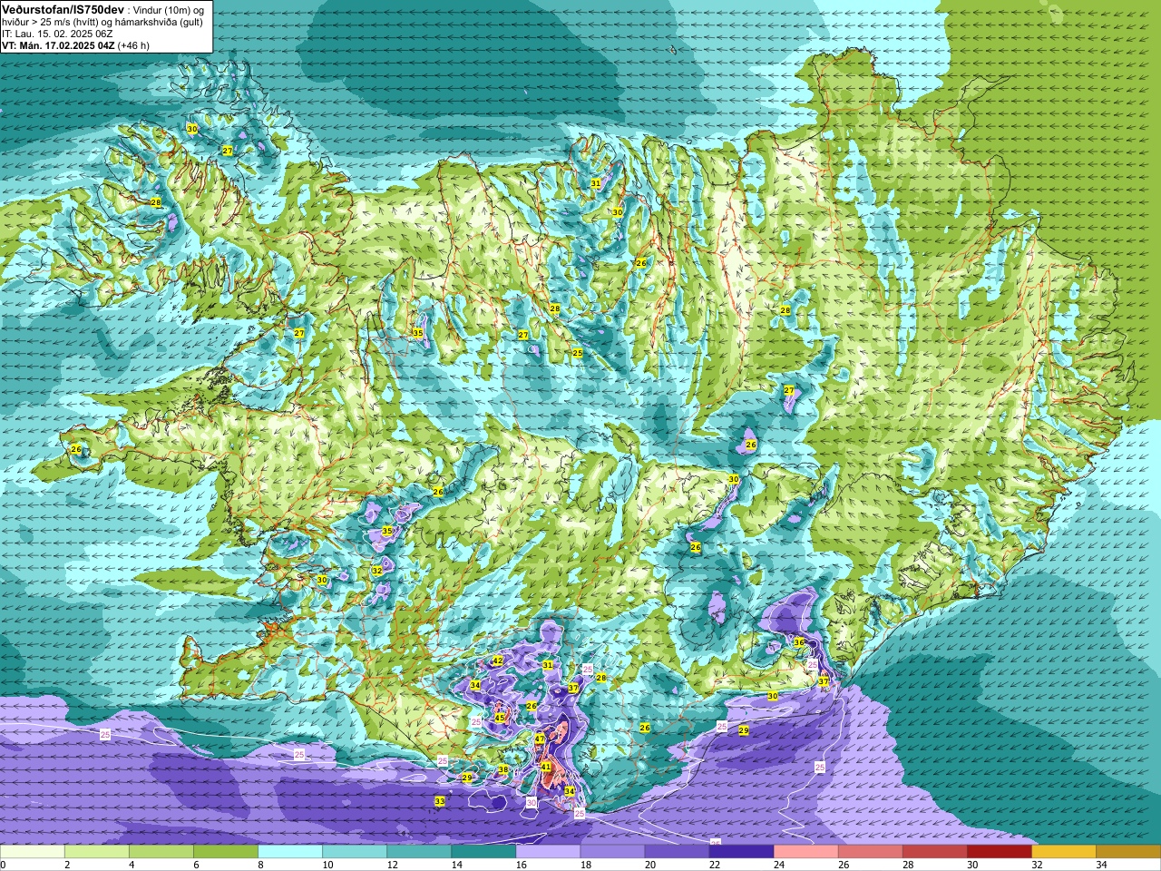Image resolution: width=1161 pixels, height=871 pixels.
Task: Click the yellow gust label 25 in the north
Action: click(577, 353)
